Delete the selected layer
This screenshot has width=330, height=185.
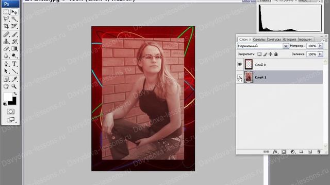click(x=319, y=152)
